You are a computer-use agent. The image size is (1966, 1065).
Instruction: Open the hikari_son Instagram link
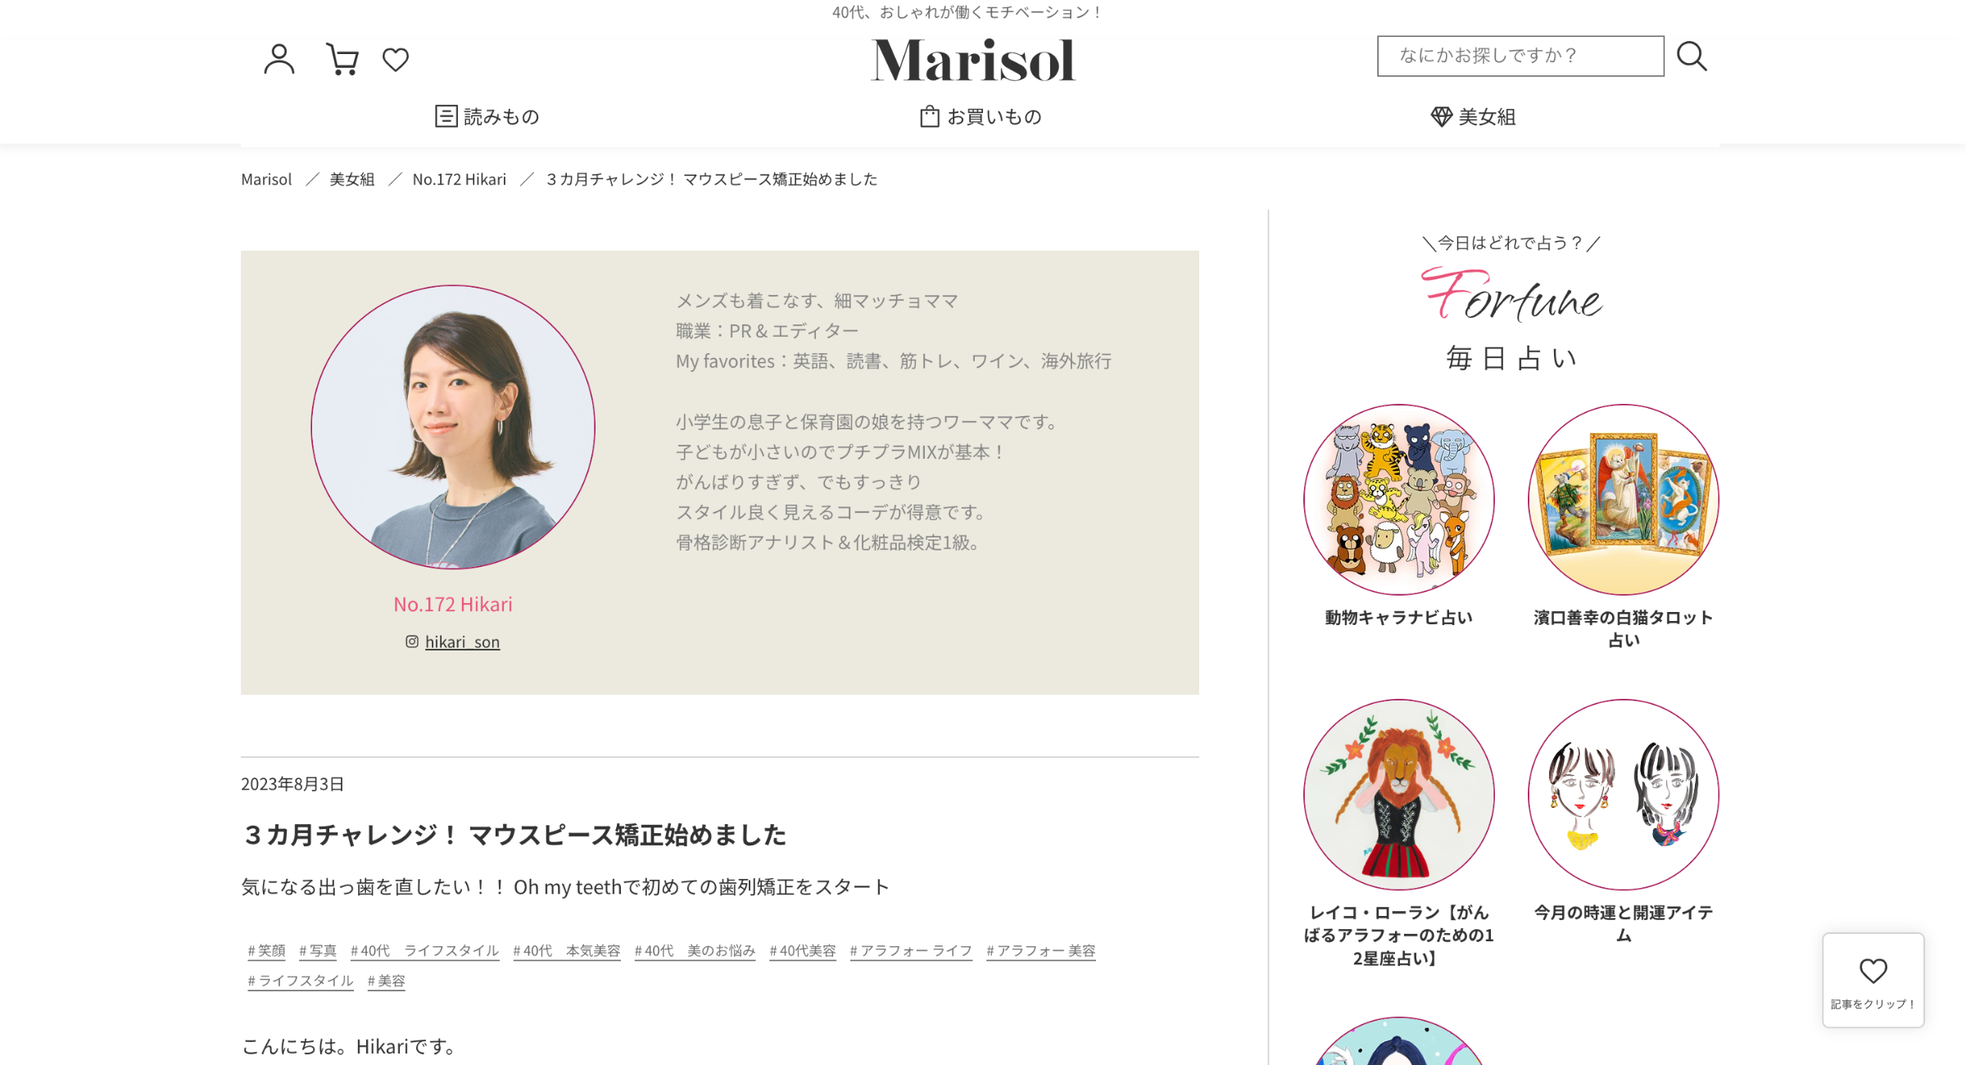click(462, 641)
